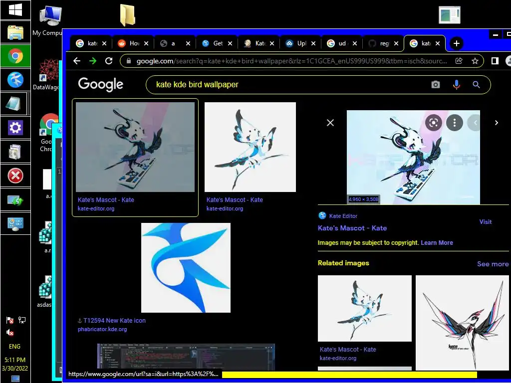This screenshot has width=511, height=383.
Task: Share this page from address bar
Action: 459,61
